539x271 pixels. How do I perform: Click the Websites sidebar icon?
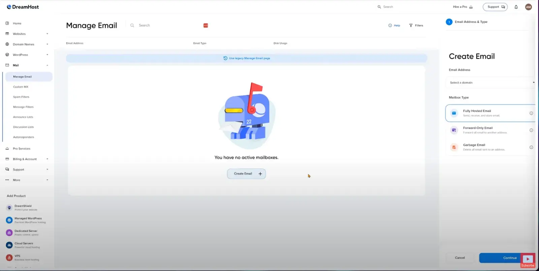tap(7, 34)
